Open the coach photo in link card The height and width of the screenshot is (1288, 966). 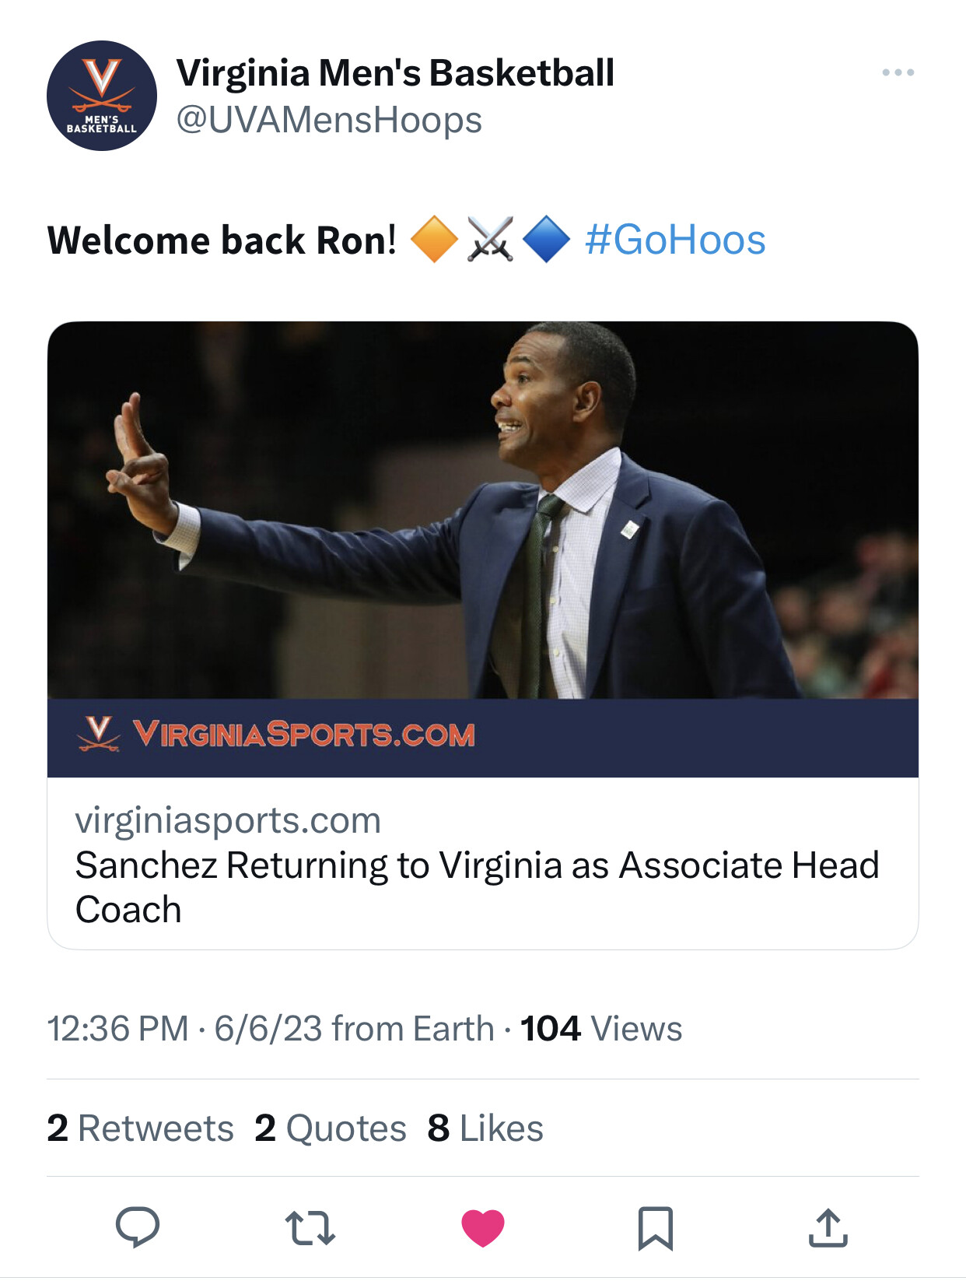tap(482, 510)
